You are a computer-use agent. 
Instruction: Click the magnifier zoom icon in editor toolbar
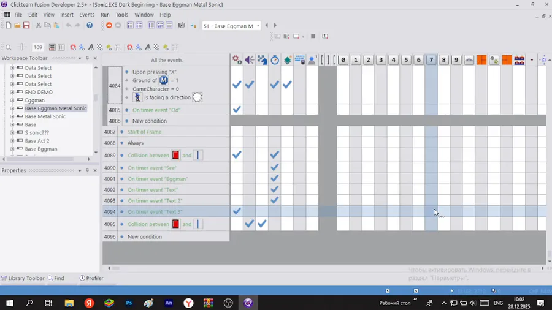9,47
